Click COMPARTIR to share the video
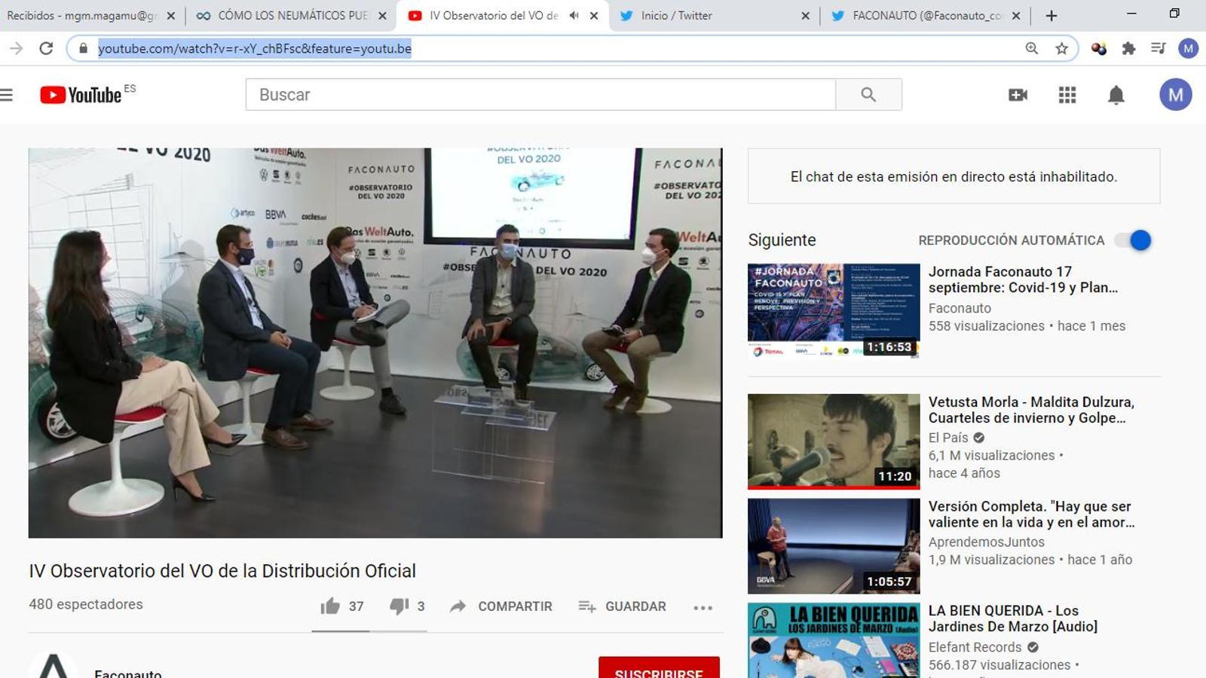The width and height of the screenshot is (1206, 678). [x=501, y=606]
